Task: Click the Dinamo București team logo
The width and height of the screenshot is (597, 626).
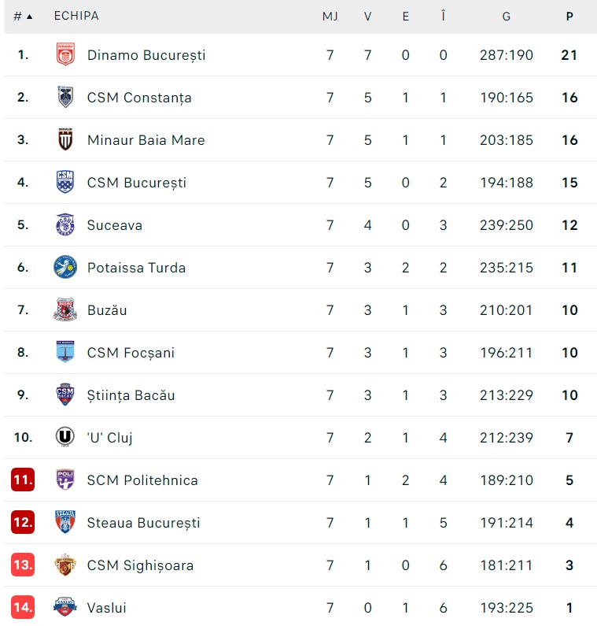Action: tap(65, 55)
